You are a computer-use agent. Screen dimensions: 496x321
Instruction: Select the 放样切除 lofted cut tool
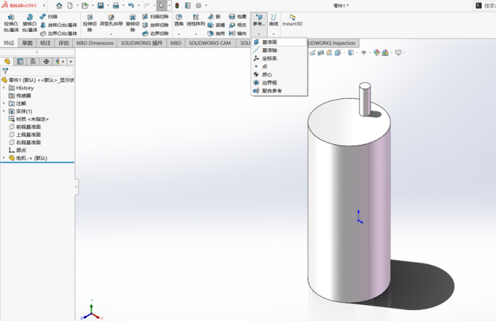[x=155, y=25]
